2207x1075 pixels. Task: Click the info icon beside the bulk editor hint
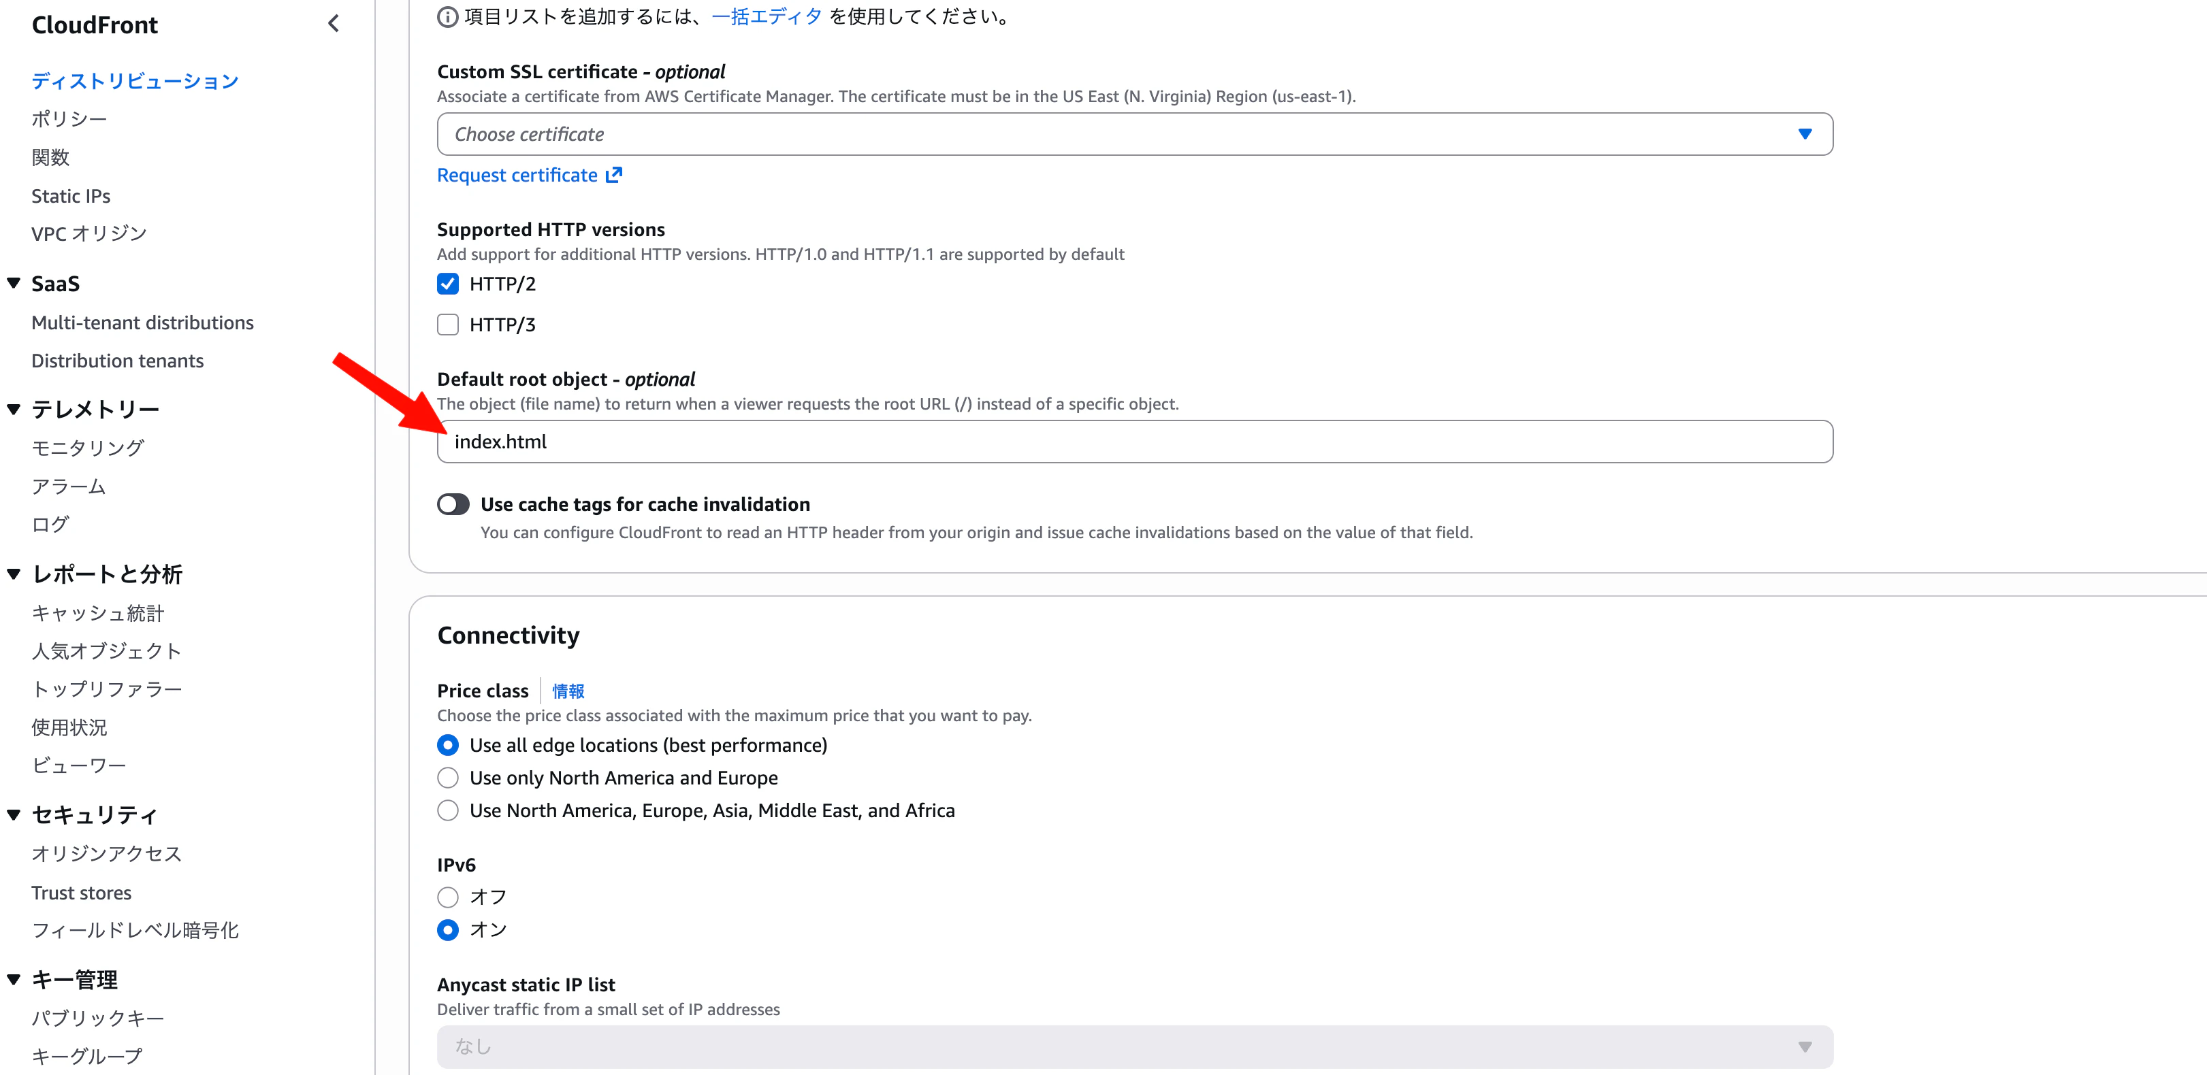pyautogui.click(x=447, y=17)
